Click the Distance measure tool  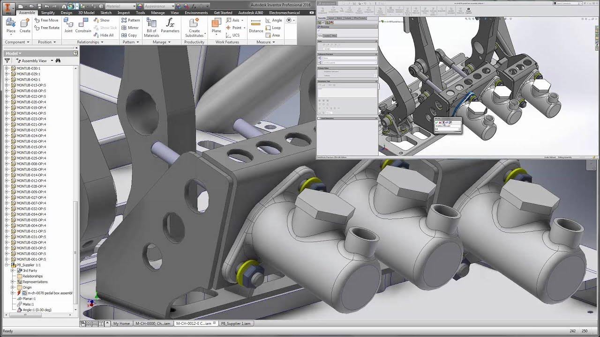[256, 25]
